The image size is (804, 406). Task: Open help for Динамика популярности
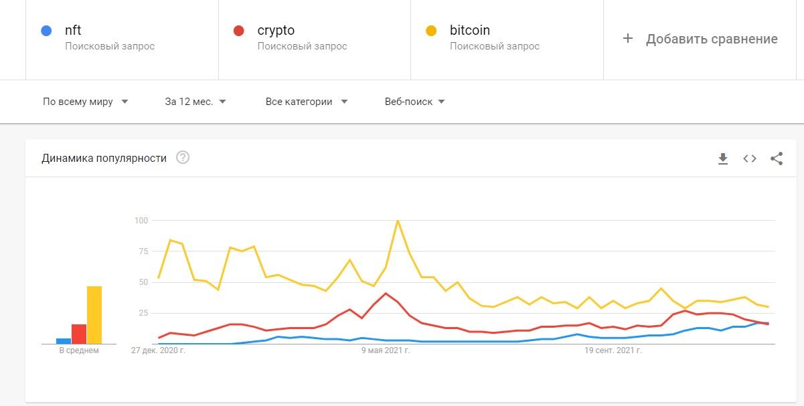[x=183, y=158]
